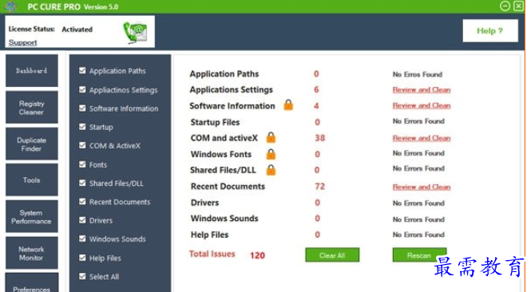531x292 pixels.
Task: Click the PC Cure Pro logo in title bar
Action: pyautogui.click(x=11, y=6)
